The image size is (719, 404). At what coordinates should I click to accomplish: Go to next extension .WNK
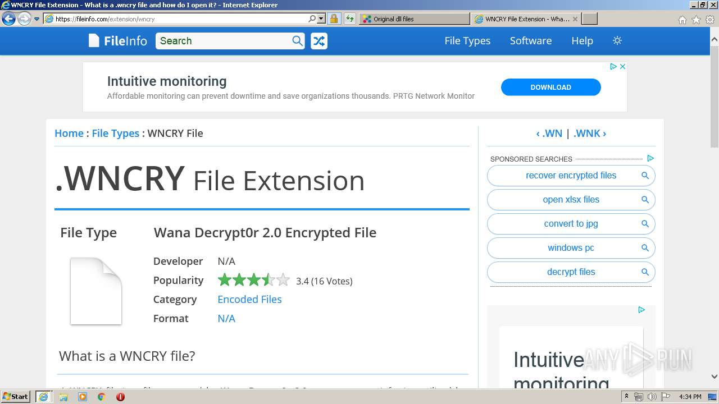tap(590, 134)
